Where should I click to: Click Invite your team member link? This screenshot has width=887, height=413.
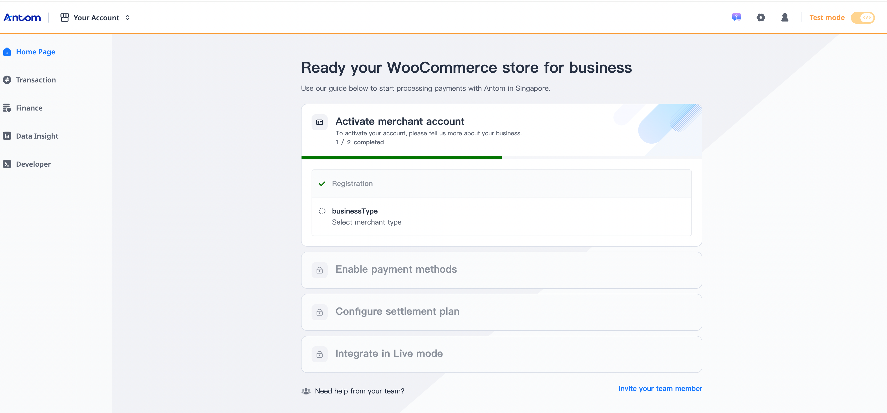point(660,389)
